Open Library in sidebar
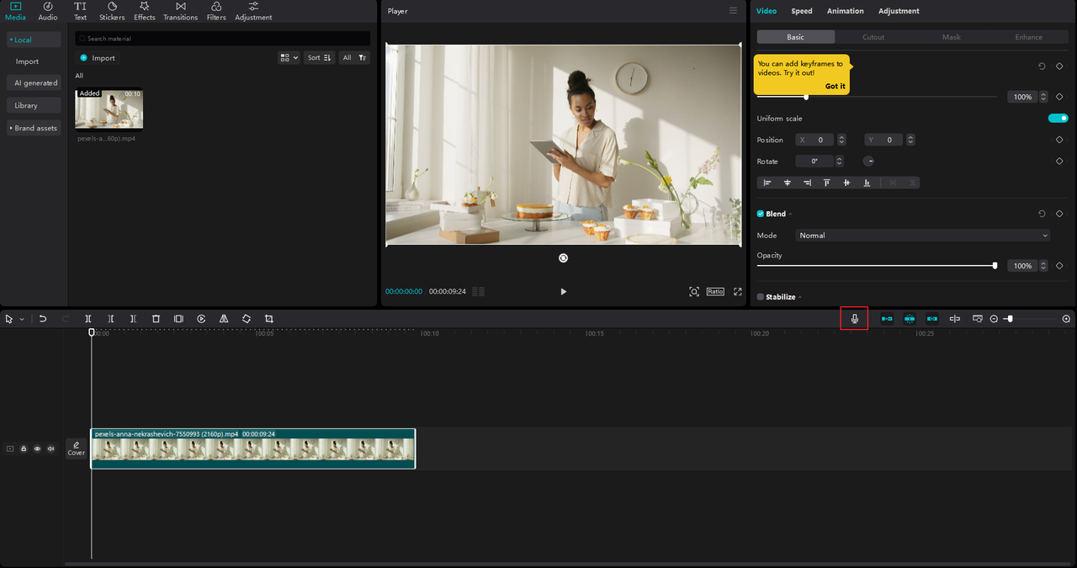The width and height of the screenshot is (1077, 568). 34,105
